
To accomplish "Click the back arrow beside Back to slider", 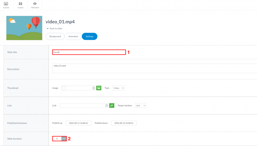I will pyautogui.click(x=48, y=29).
